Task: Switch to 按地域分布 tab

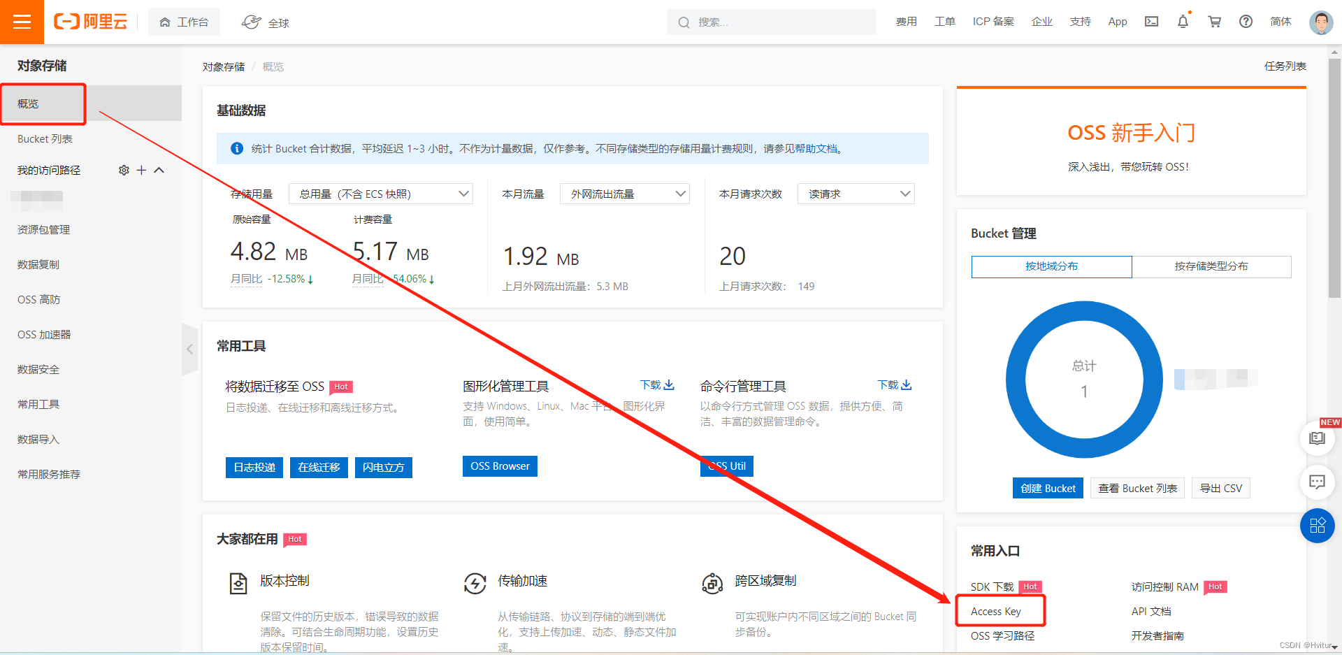Action: pos(1051,266)
